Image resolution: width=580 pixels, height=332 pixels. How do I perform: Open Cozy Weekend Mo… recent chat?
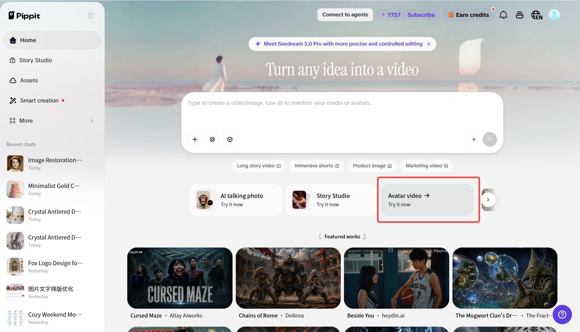coord(52,318)
